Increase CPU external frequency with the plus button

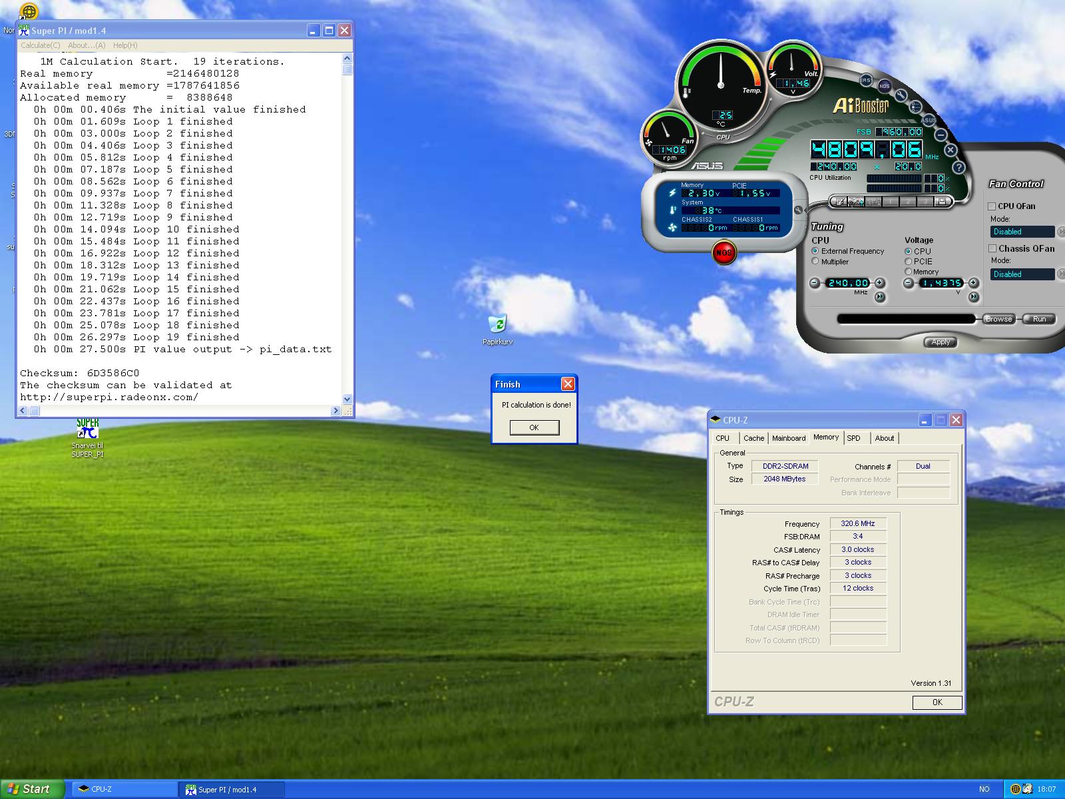(x=879, y=282)
